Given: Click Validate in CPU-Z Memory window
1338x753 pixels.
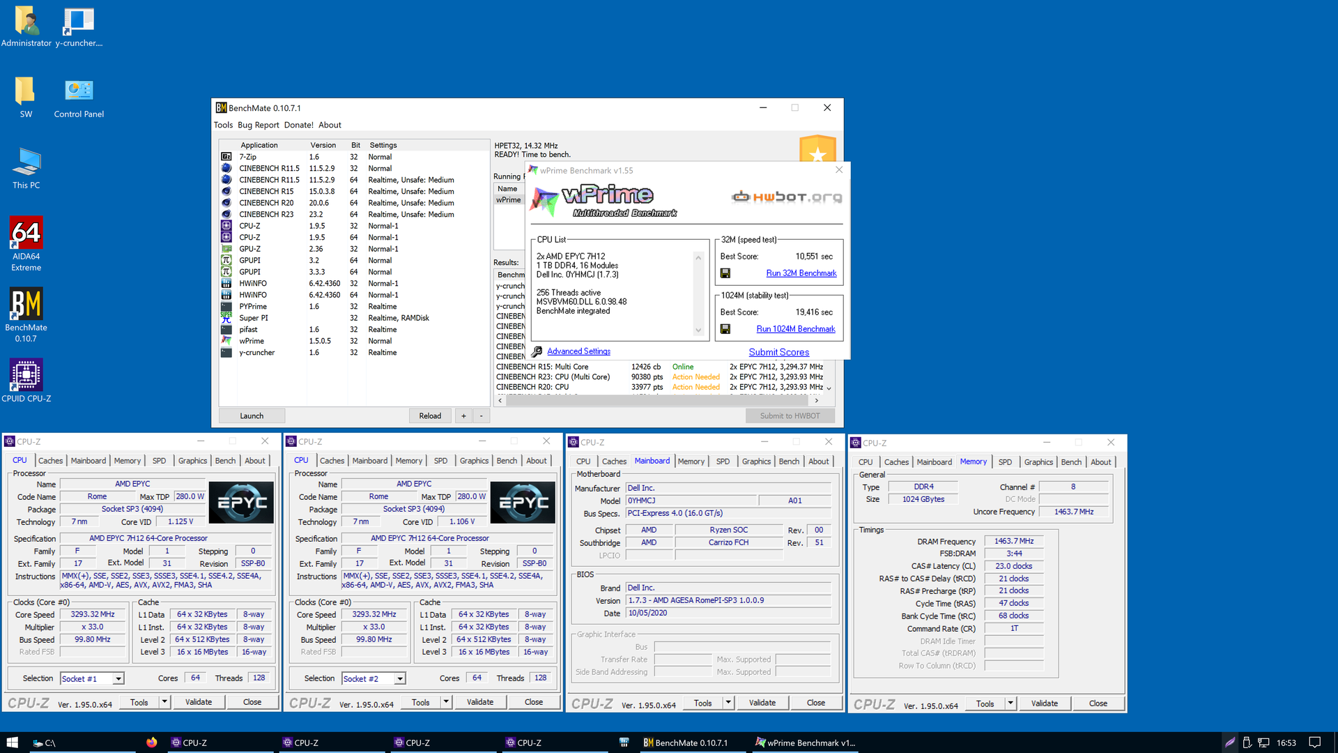Looking at the screenshot, I should click(x=1044, y=703).
